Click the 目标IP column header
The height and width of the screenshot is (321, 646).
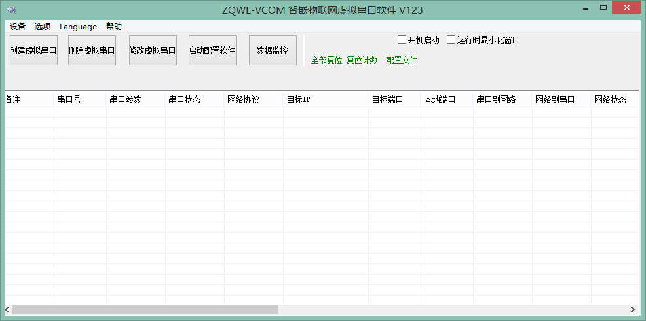(325, 99)
